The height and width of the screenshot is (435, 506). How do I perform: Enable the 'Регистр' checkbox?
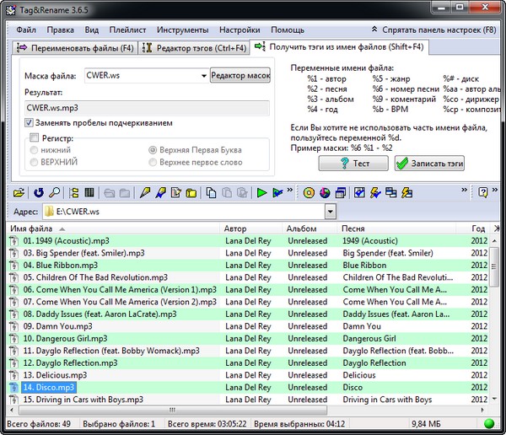click(35, 137)
